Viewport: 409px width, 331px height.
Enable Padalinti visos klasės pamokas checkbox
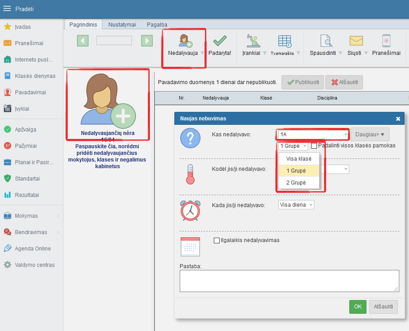pos(314,146)
